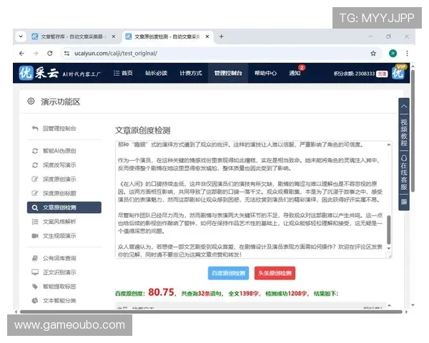Click the text area scrollbar thumb
429x343 pixels.
[389, 230]
